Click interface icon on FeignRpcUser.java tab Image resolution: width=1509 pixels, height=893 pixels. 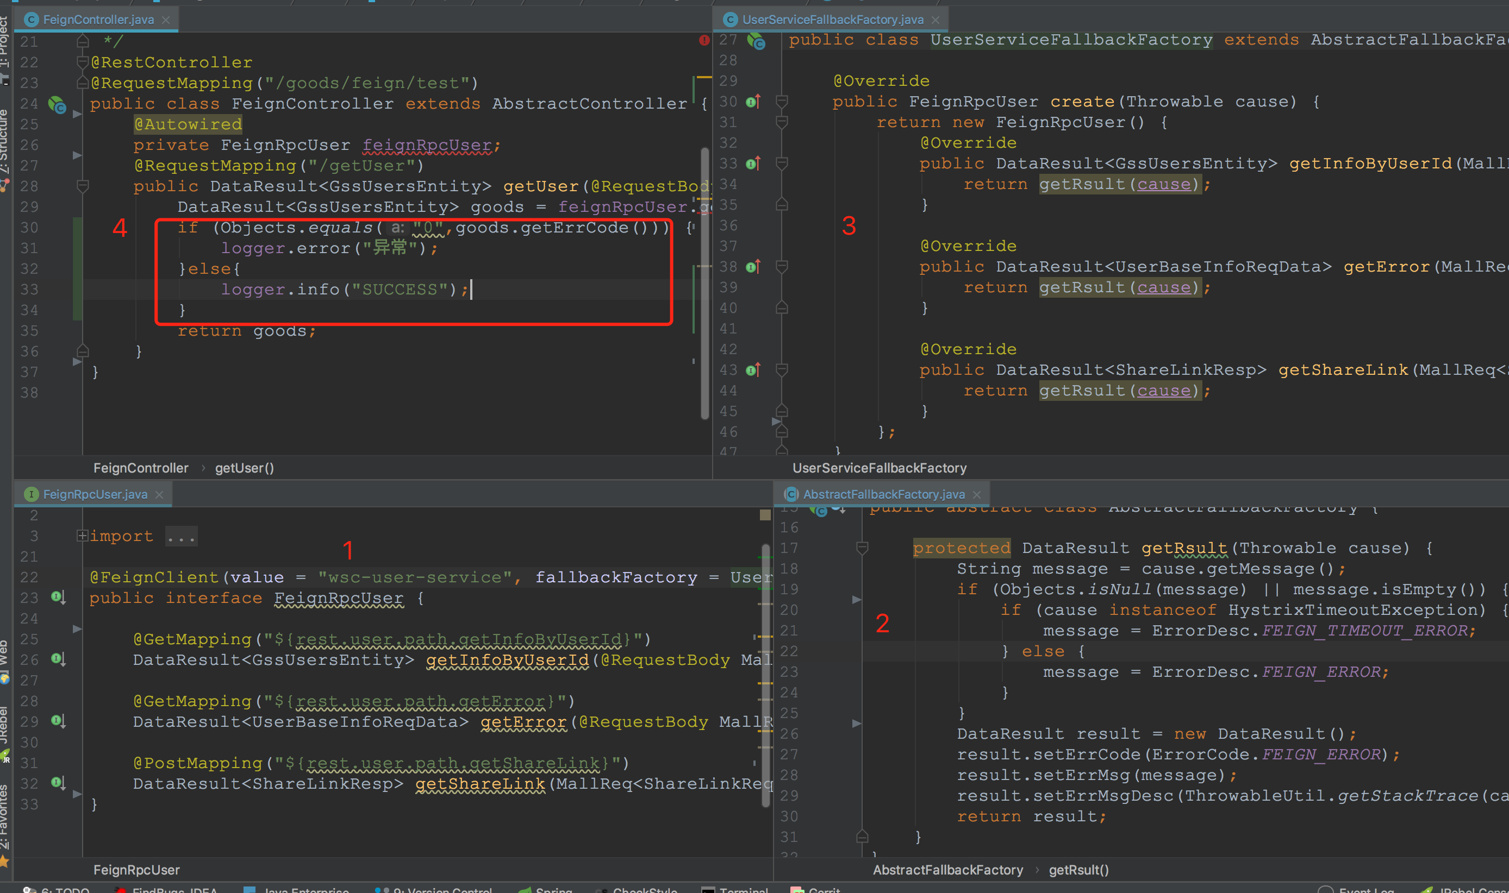point(32,494)
